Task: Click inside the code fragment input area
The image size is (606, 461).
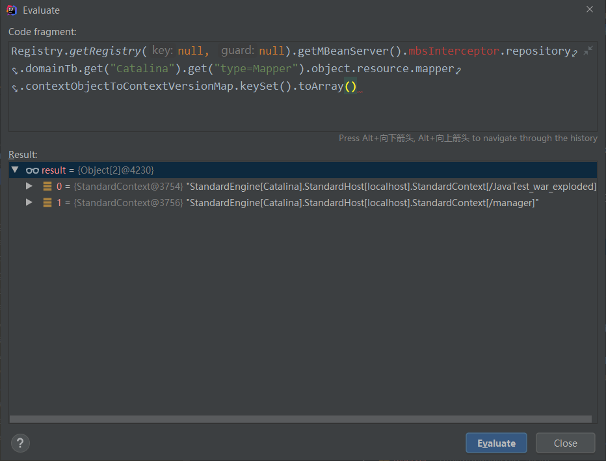Action: click(x=302, y=86)
